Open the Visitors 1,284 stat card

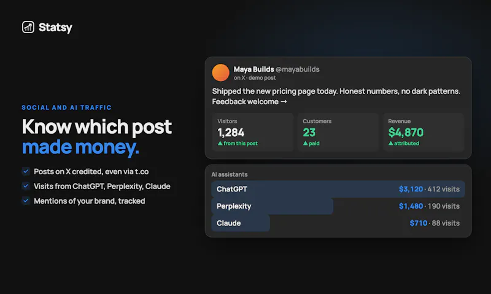253,133
